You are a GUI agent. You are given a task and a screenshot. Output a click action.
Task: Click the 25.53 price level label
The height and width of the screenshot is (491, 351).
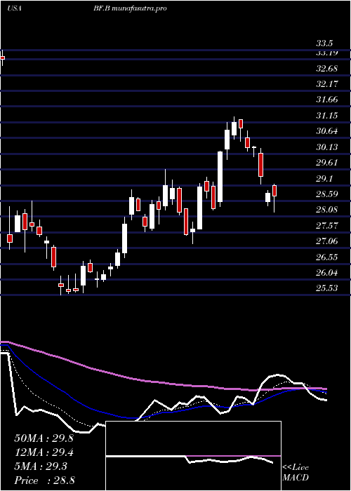pos(327,288)
